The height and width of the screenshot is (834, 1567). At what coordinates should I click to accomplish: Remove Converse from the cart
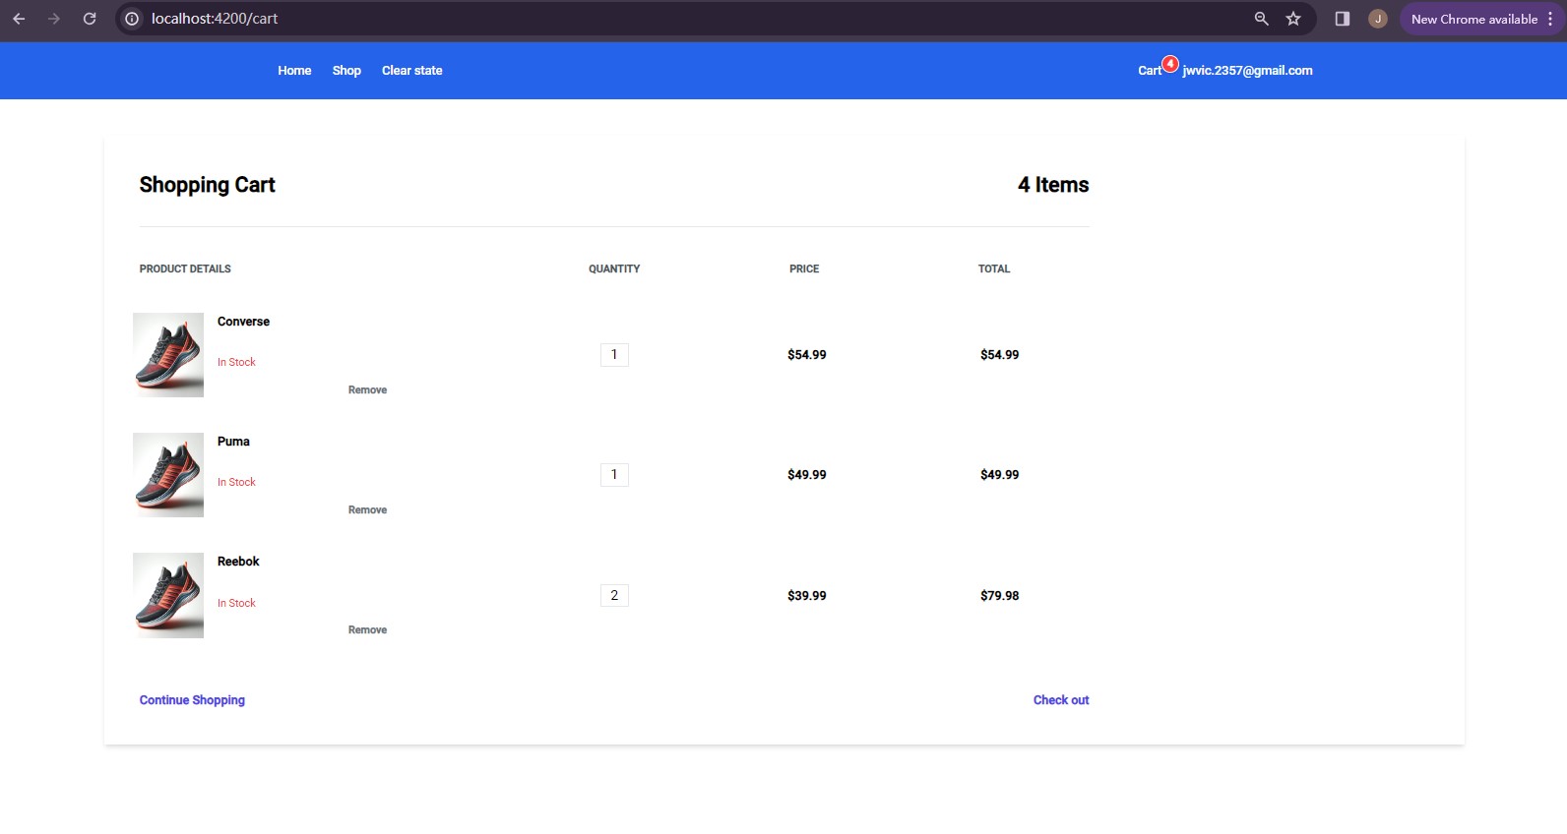[x=367, y=390]
